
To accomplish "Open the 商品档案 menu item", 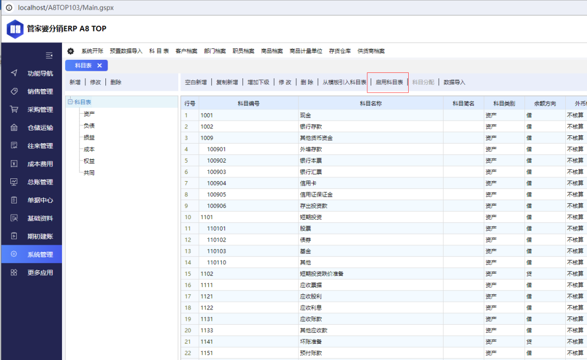I will tap(272, 51).
